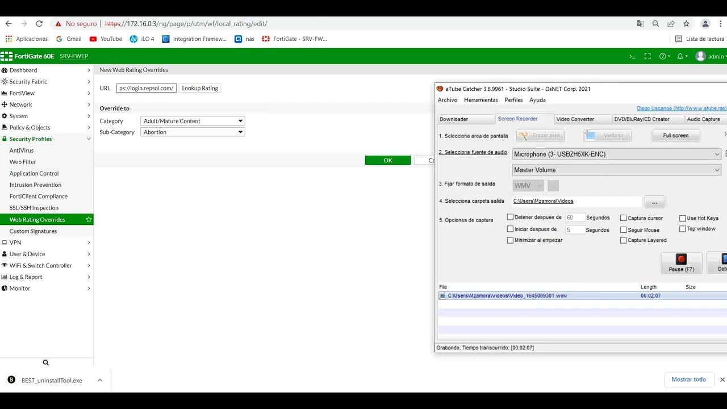Open the Microphone audio source dropdown
The image size is (727, 409).
point(616,154)
